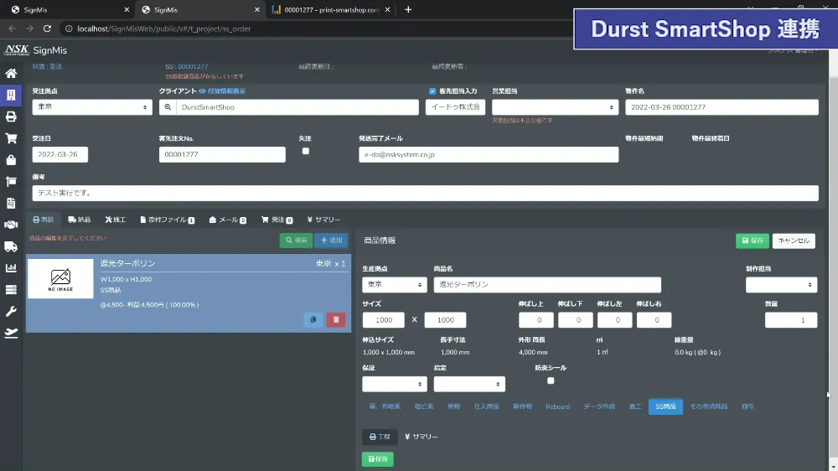
Task: Open the truck delivery icon in the sidebar
Action: (x=11, y=246)
